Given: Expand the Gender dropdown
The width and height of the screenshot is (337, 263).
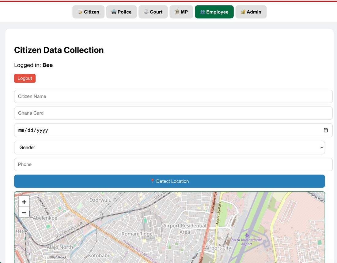Looking at the screenshot, I should pos(169,147).
